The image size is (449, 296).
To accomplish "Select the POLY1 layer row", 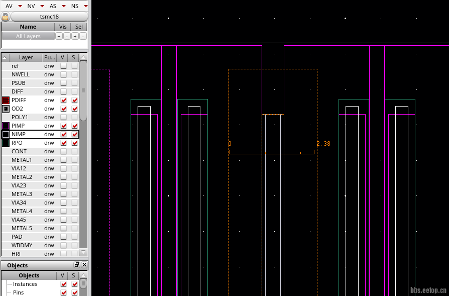I will 20,117.
